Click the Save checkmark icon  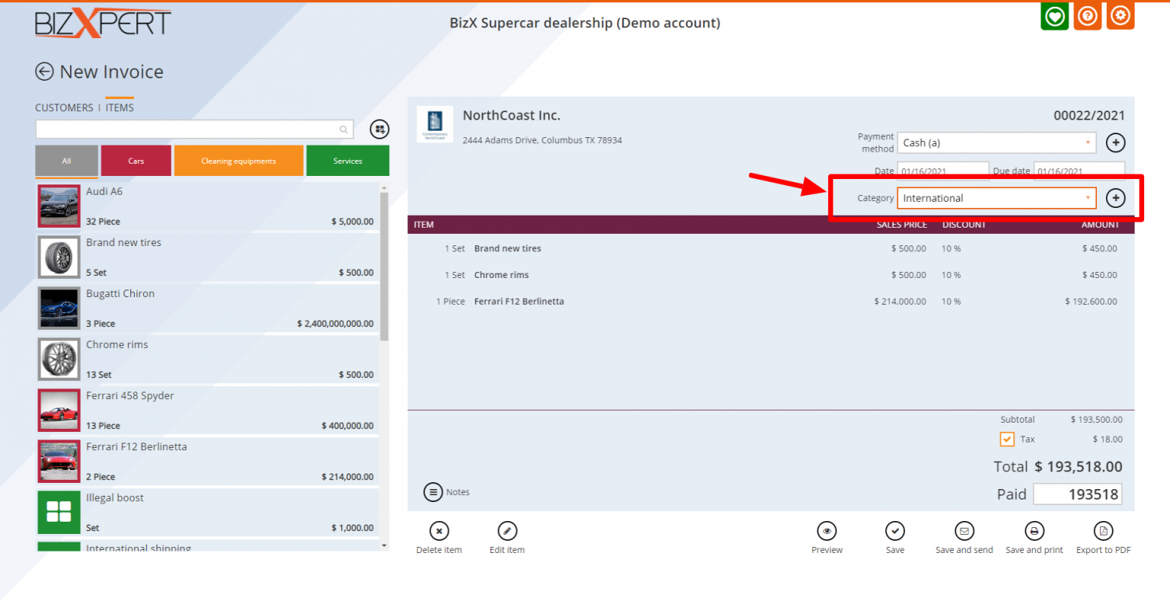pyautogui.click(x=895, y=531)
